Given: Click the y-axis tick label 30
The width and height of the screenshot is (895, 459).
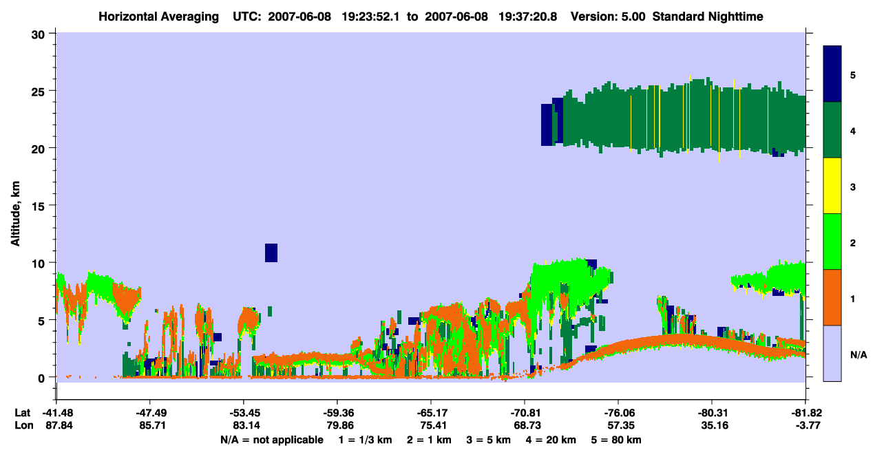Looking at the screenshot, I should click(39, 34).
